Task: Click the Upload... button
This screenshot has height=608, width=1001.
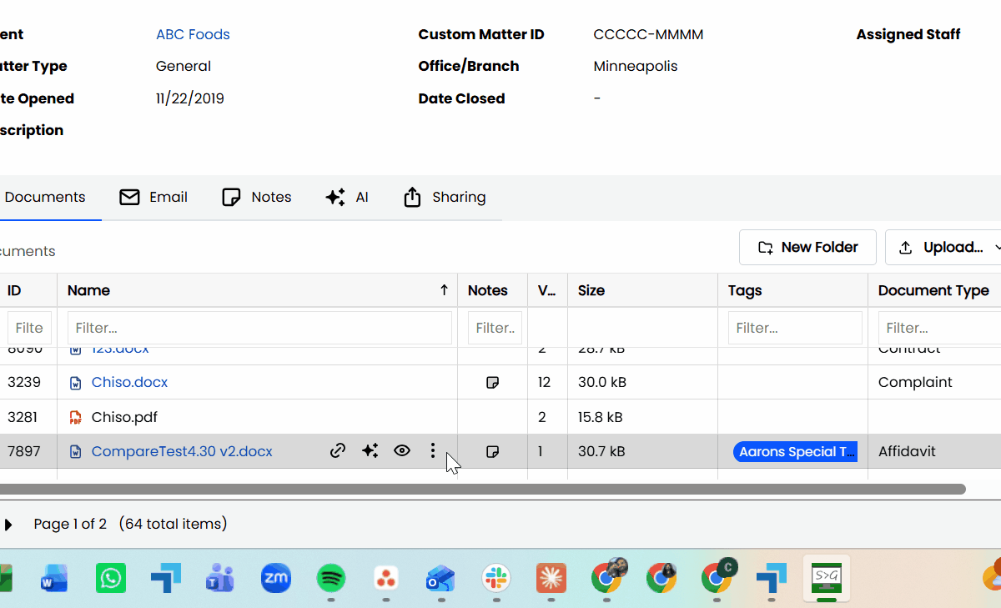Action: [x=943, y=248]
